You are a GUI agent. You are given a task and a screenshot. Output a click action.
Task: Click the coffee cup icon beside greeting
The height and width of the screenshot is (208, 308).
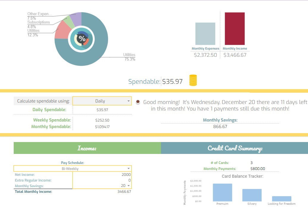click(138, 102)
